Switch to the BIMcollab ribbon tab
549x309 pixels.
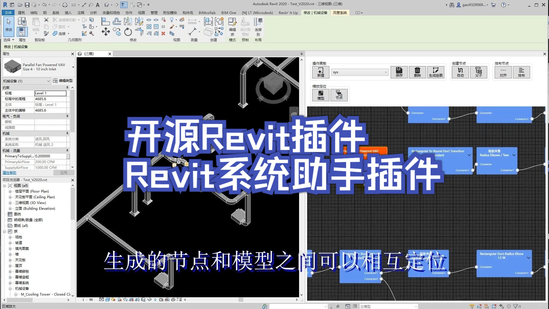coord(207,13)
